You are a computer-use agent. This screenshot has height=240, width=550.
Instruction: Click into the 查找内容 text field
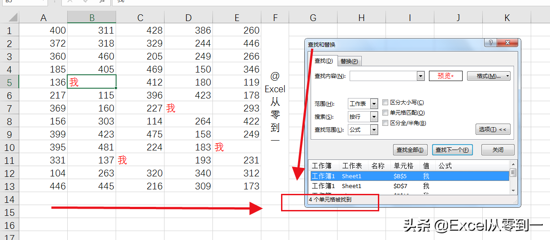[383, 76]
